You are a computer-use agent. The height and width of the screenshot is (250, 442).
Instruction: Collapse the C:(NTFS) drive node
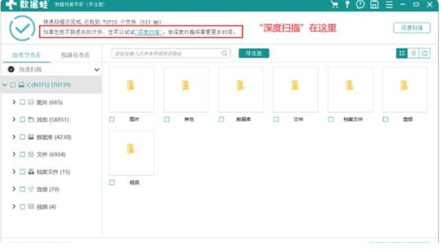pyautogui.click(x=5, y=85)
